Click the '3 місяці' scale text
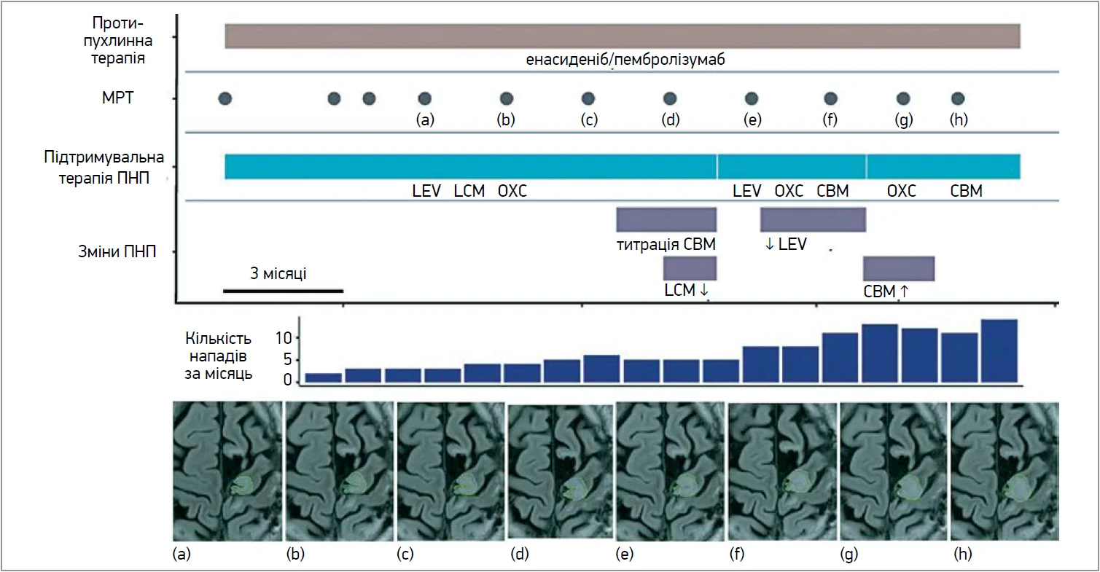The width and height of the screenshot is (1100, 572). pos(278,274)
